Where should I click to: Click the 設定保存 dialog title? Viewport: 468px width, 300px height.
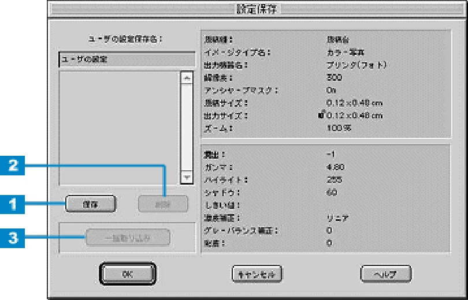pos(257,9)
